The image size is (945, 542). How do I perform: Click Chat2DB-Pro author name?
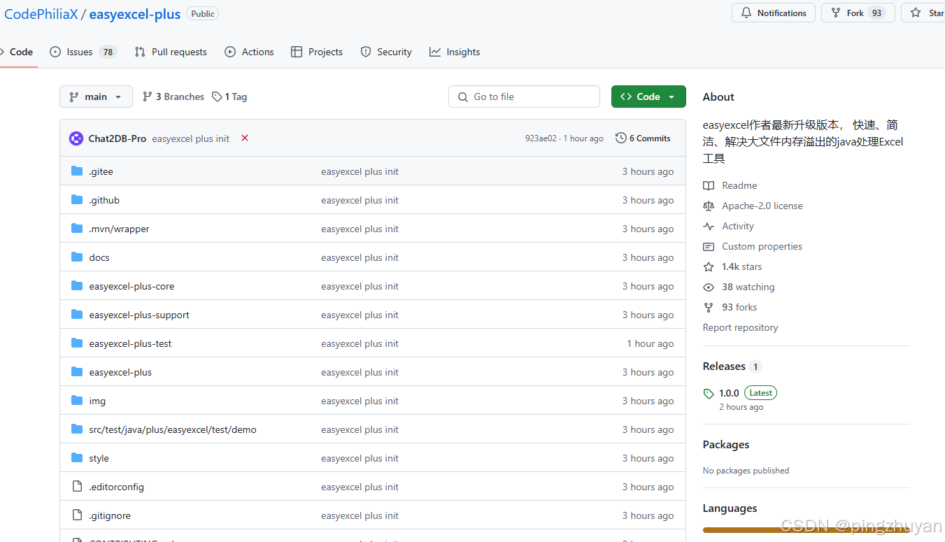[118, 138]
